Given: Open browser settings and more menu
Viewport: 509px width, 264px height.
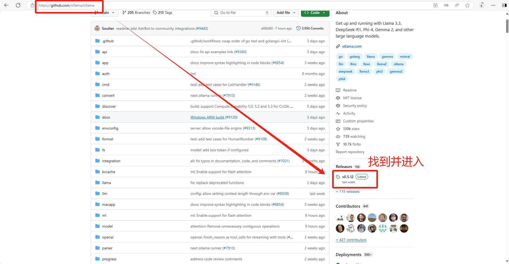Looking at the screenshot, I should 493,5.
